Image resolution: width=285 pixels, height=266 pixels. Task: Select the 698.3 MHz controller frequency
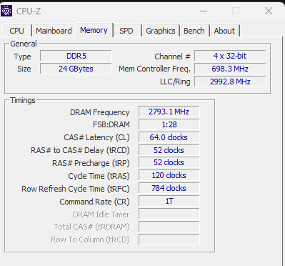[230, 69]
